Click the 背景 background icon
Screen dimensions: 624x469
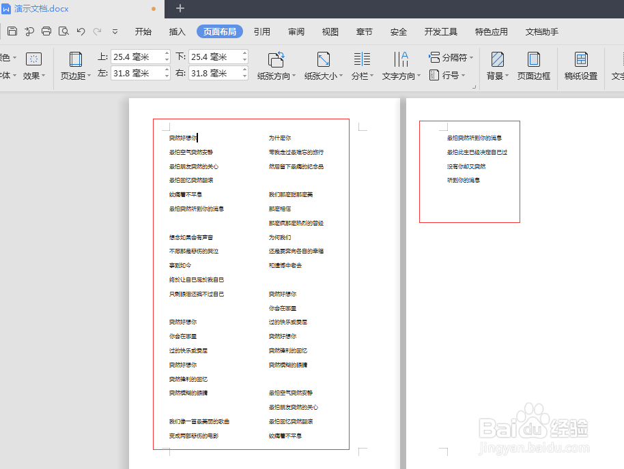pyautogui.click(x=498, y=59)
